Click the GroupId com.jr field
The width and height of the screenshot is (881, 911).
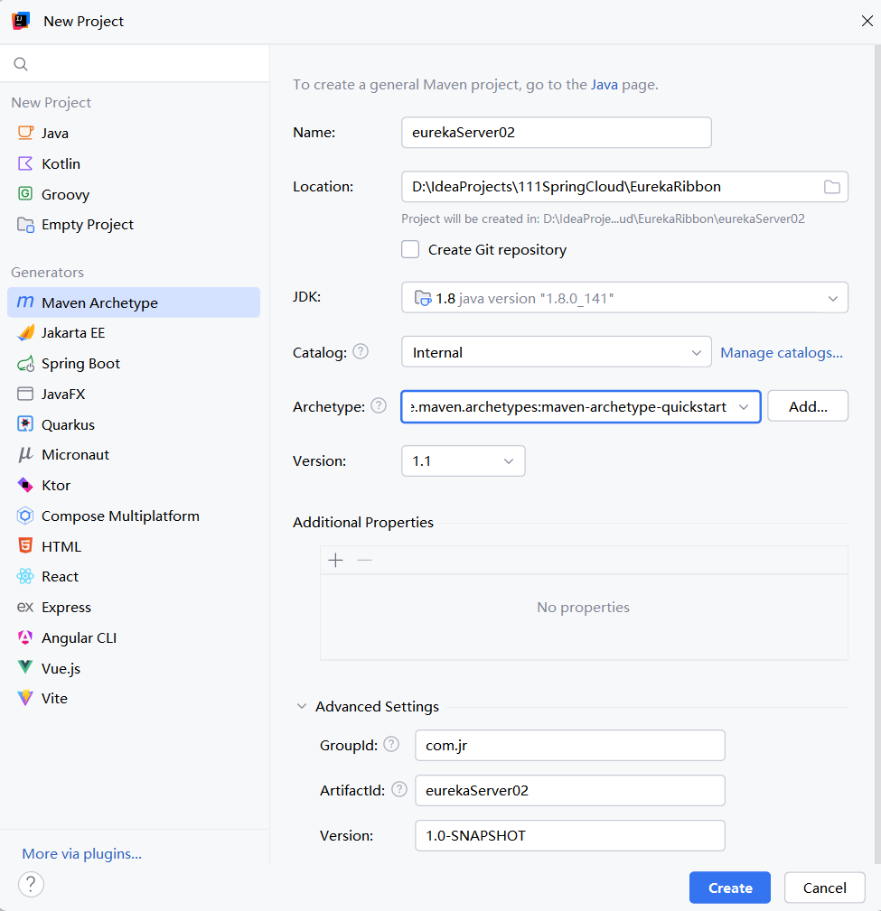click(570, 746)
